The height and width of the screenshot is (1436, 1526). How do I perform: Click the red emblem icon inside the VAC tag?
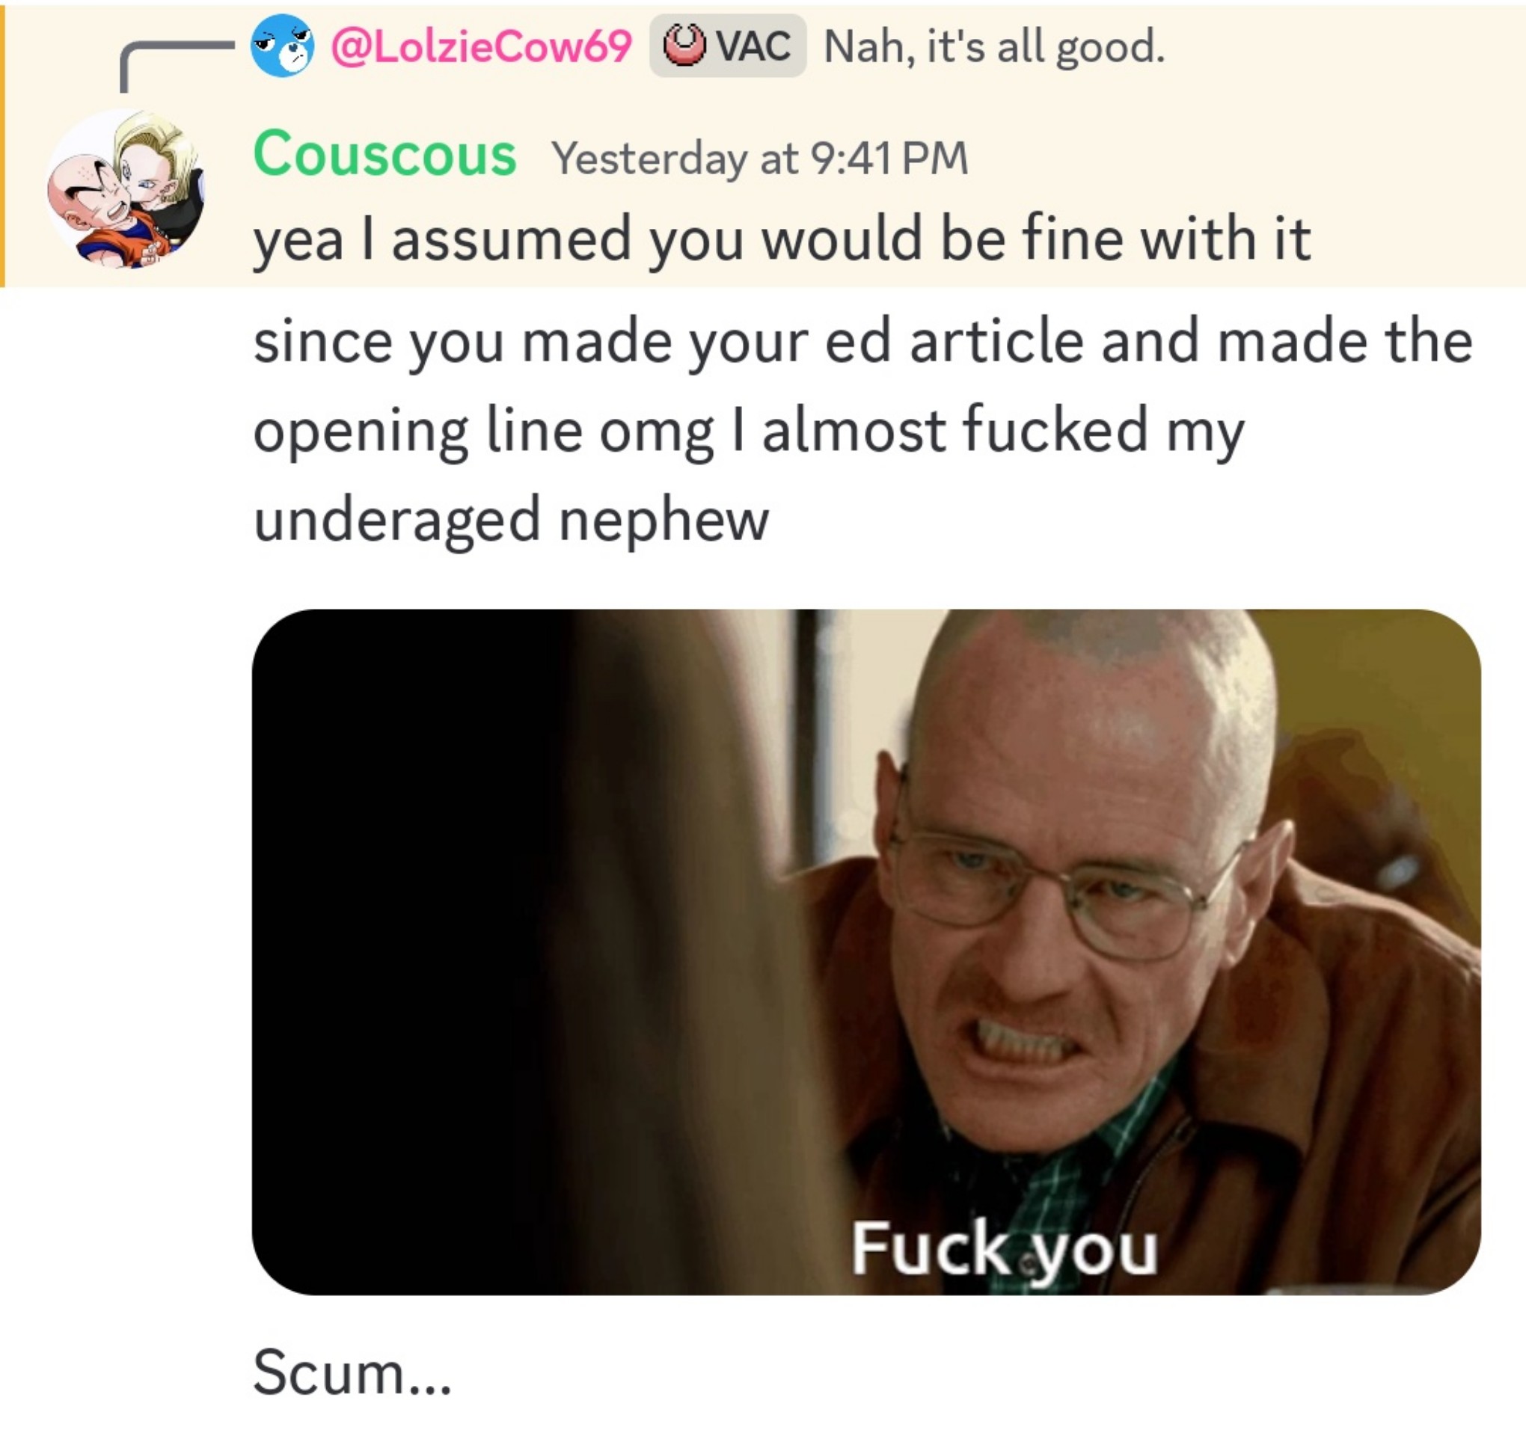[x=683, y=46]
